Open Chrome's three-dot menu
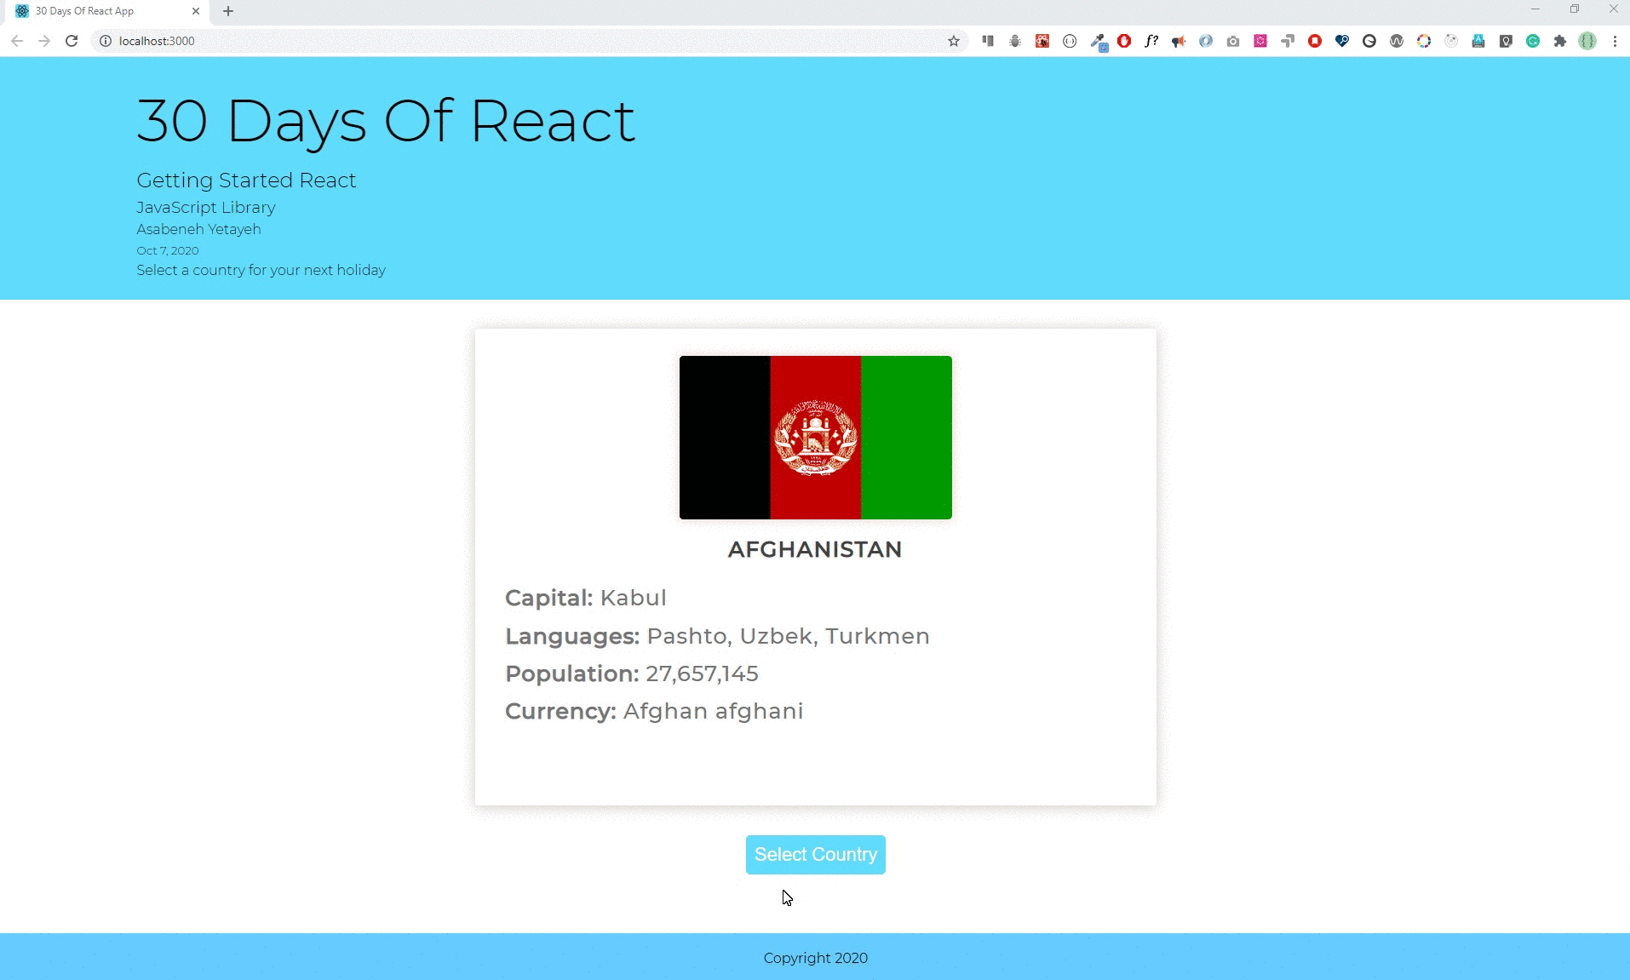1630x980 pixels. tap(1615, 41)
